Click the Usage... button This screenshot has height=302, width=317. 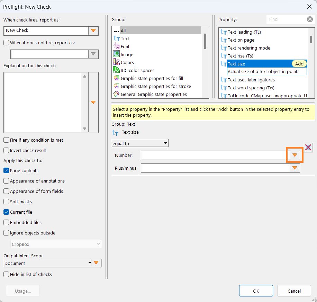pos(23,291)
